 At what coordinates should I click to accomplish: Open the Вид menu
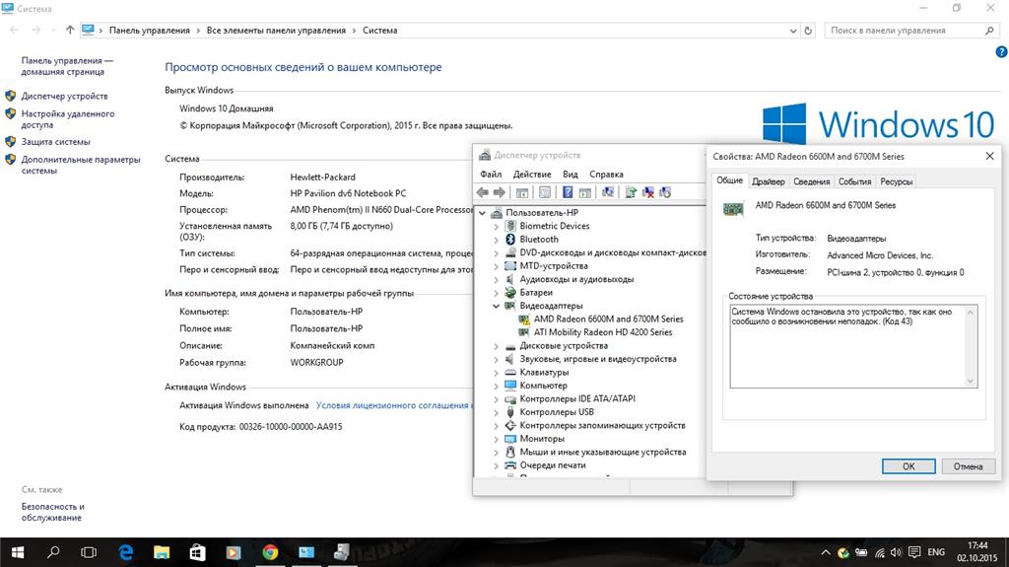(571, 174)
